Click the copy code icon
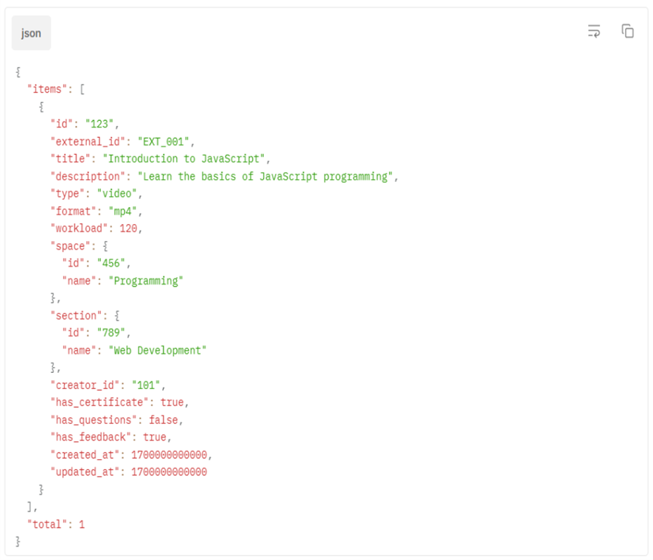 (627, 31)
